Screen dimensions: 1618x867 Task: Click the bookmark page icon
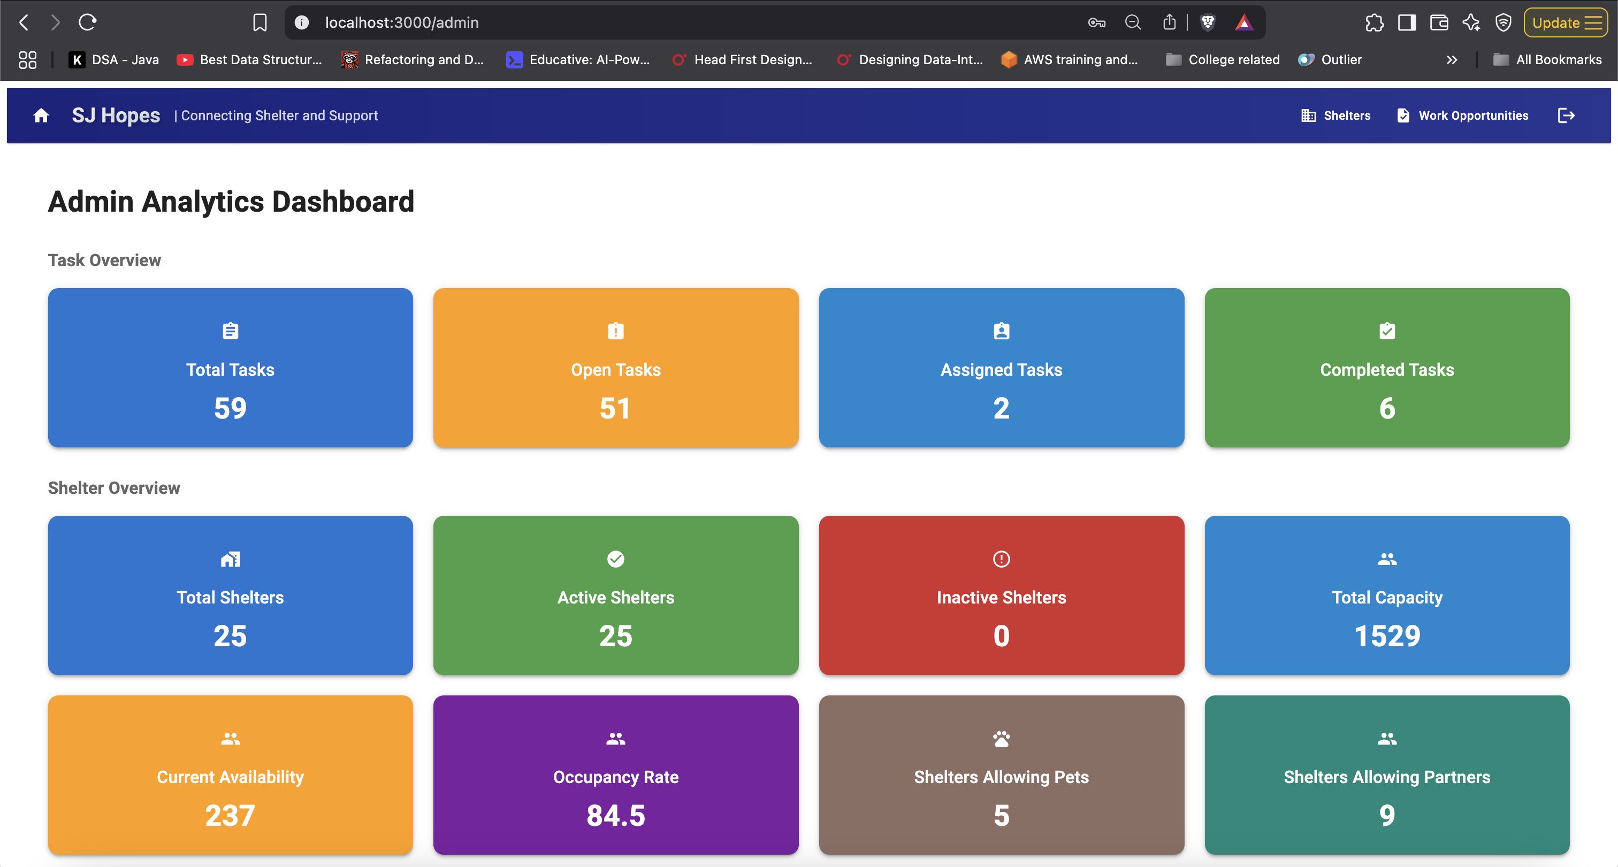coord(260,22)
